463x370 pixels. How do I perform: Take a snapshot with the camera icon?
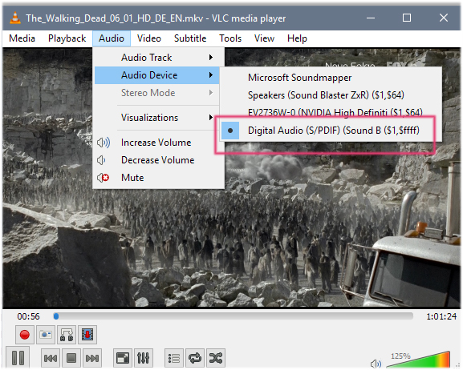tap(46, 335)
